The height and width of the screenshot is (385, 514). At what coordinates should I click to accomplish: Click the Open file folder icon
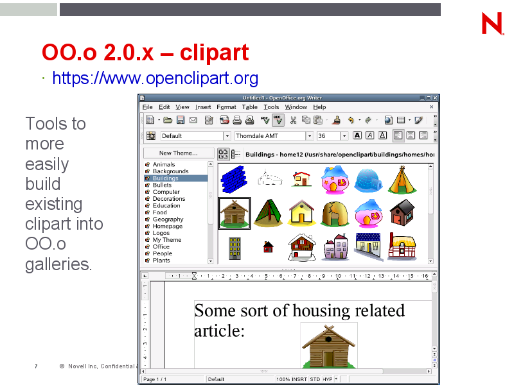[168, 120]
